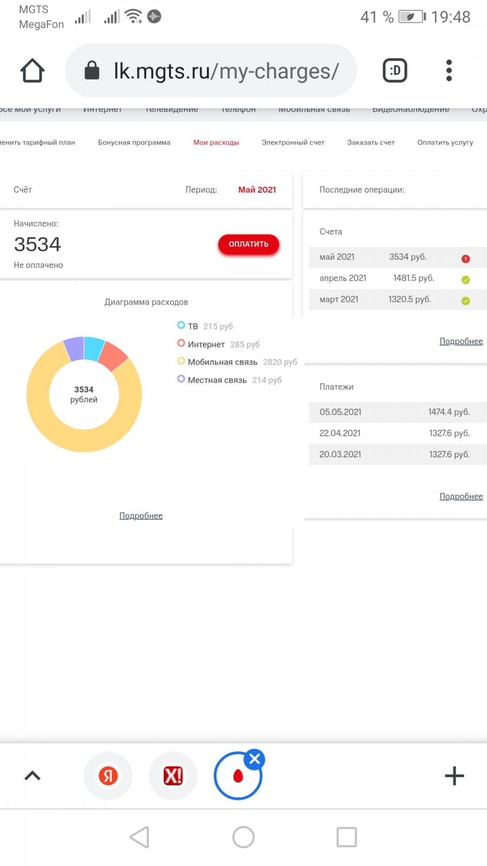
Task: Switch to the red X! tab icon
Action: pos(173,776)
